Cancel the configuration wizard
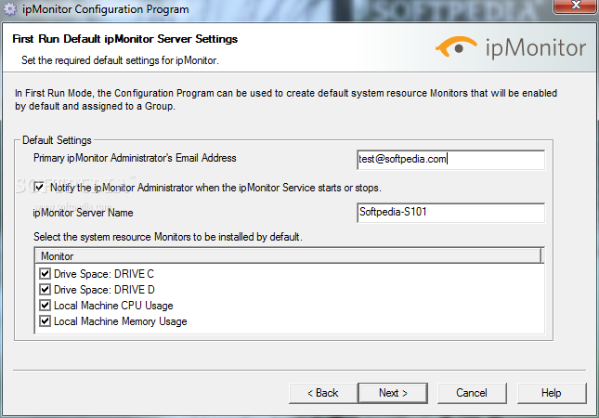 pos(472,393)
